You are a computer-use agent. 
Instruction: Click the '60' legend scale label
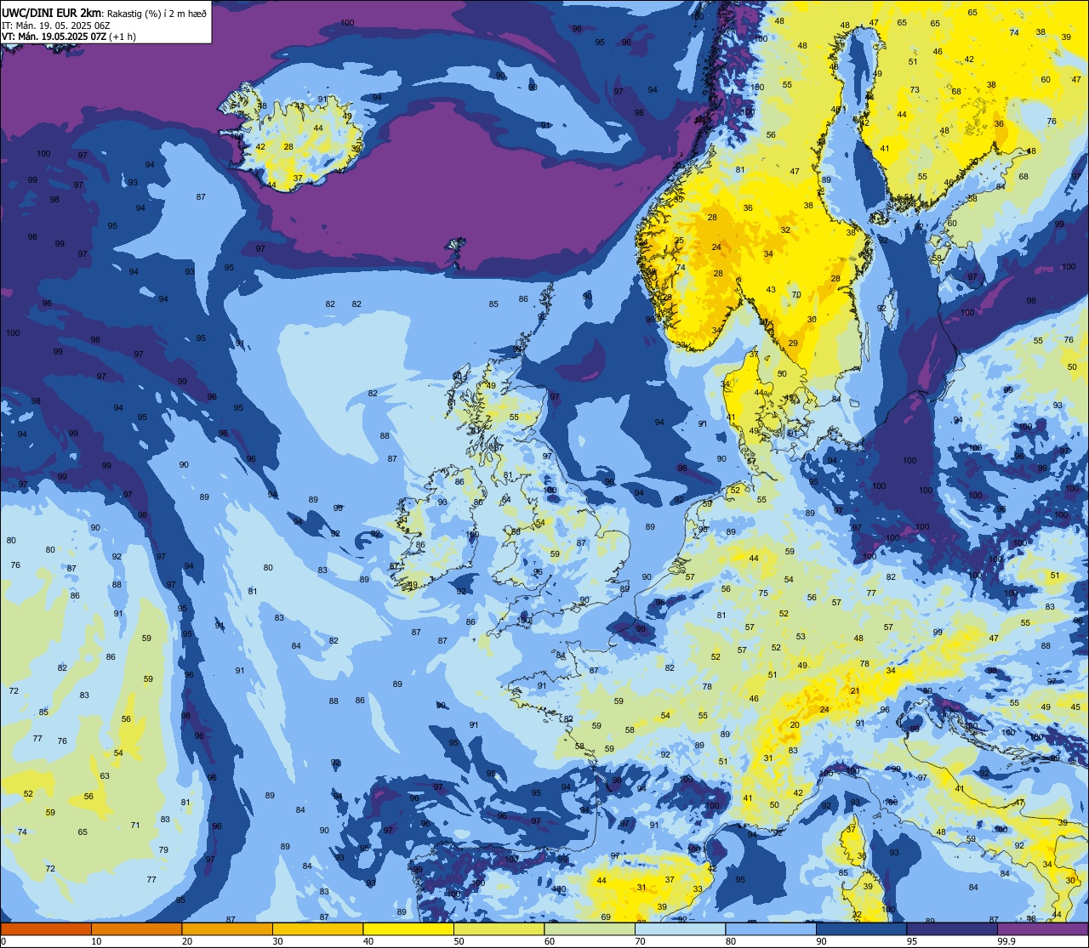click(x=550, y=942)
